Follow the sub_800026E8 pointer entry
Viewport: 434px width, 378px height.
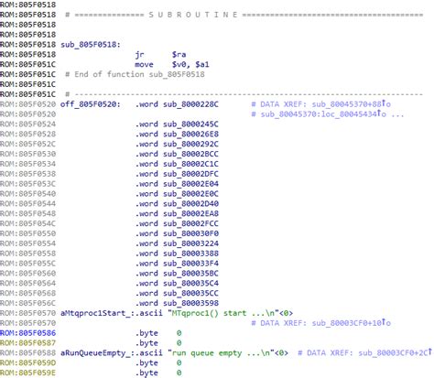[x=190, y=135]
